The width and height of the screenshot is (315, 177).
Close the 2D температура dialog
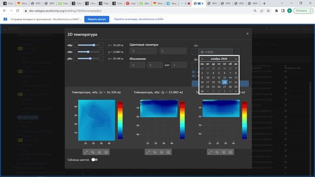pyautogui.click(x=248, y=34)
